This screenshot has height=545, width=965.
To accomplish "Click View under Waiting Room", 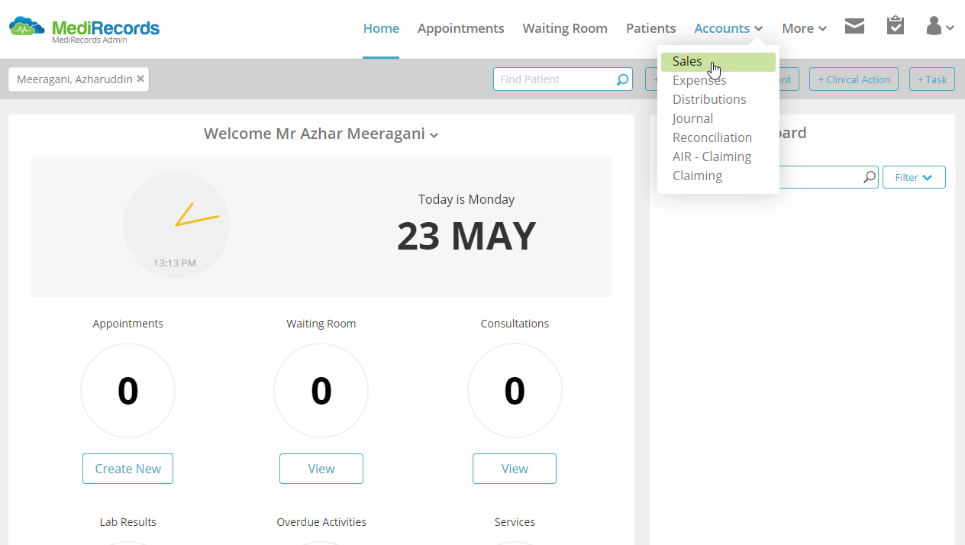I will [x=321, y=469].
